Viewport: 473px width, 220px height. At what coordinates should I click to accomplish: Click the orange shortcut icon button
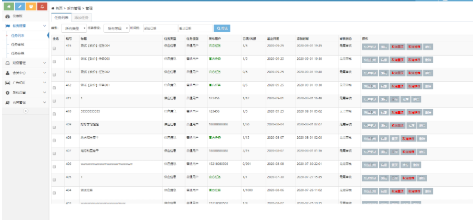(x=31, y=6)
